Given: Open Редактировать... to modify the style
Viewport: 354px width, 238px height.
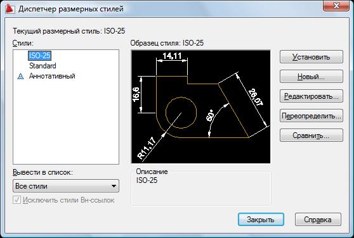Looking at the screenshot, I should pyautogui.click(x=311, y=96).
